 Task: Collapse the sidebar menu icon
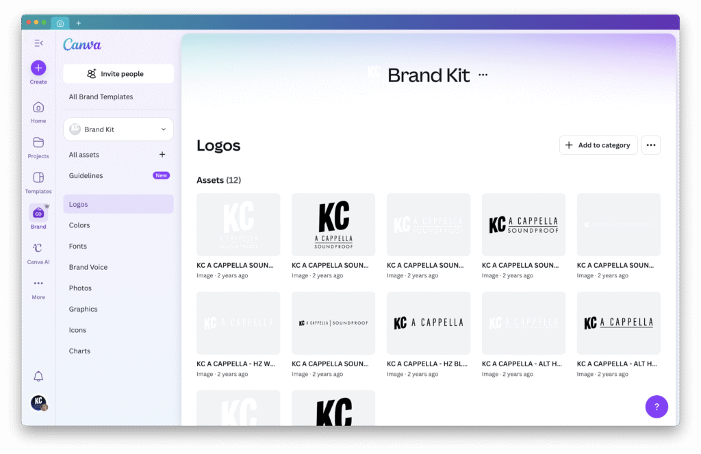(x=38, y=43)
